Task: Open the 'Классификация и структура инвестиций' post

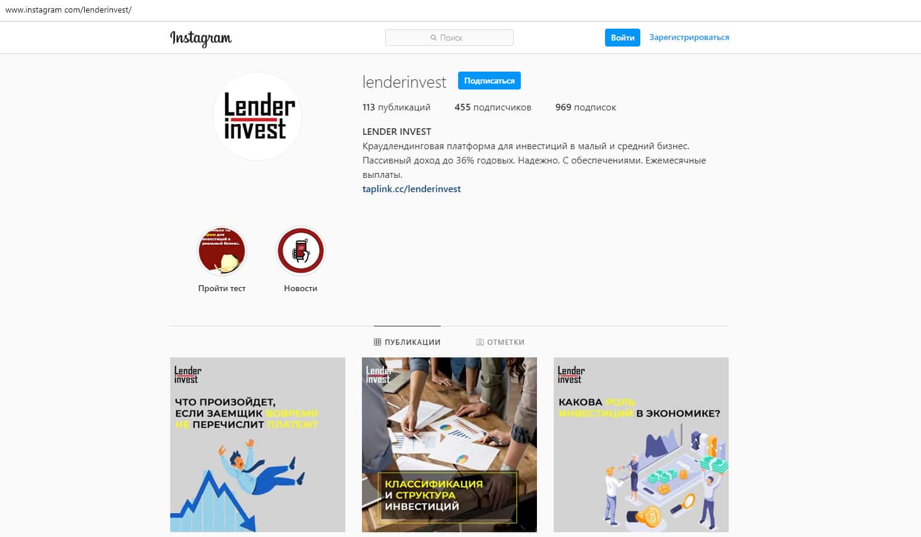Action: point(449,445)
